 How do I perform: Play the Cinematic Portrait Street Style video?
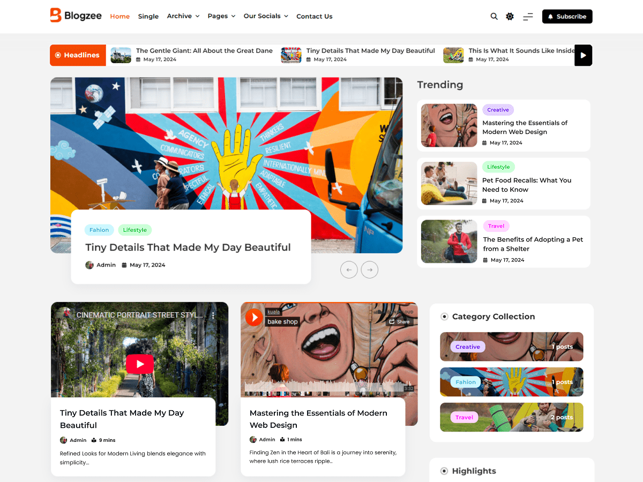pos(140,364)
